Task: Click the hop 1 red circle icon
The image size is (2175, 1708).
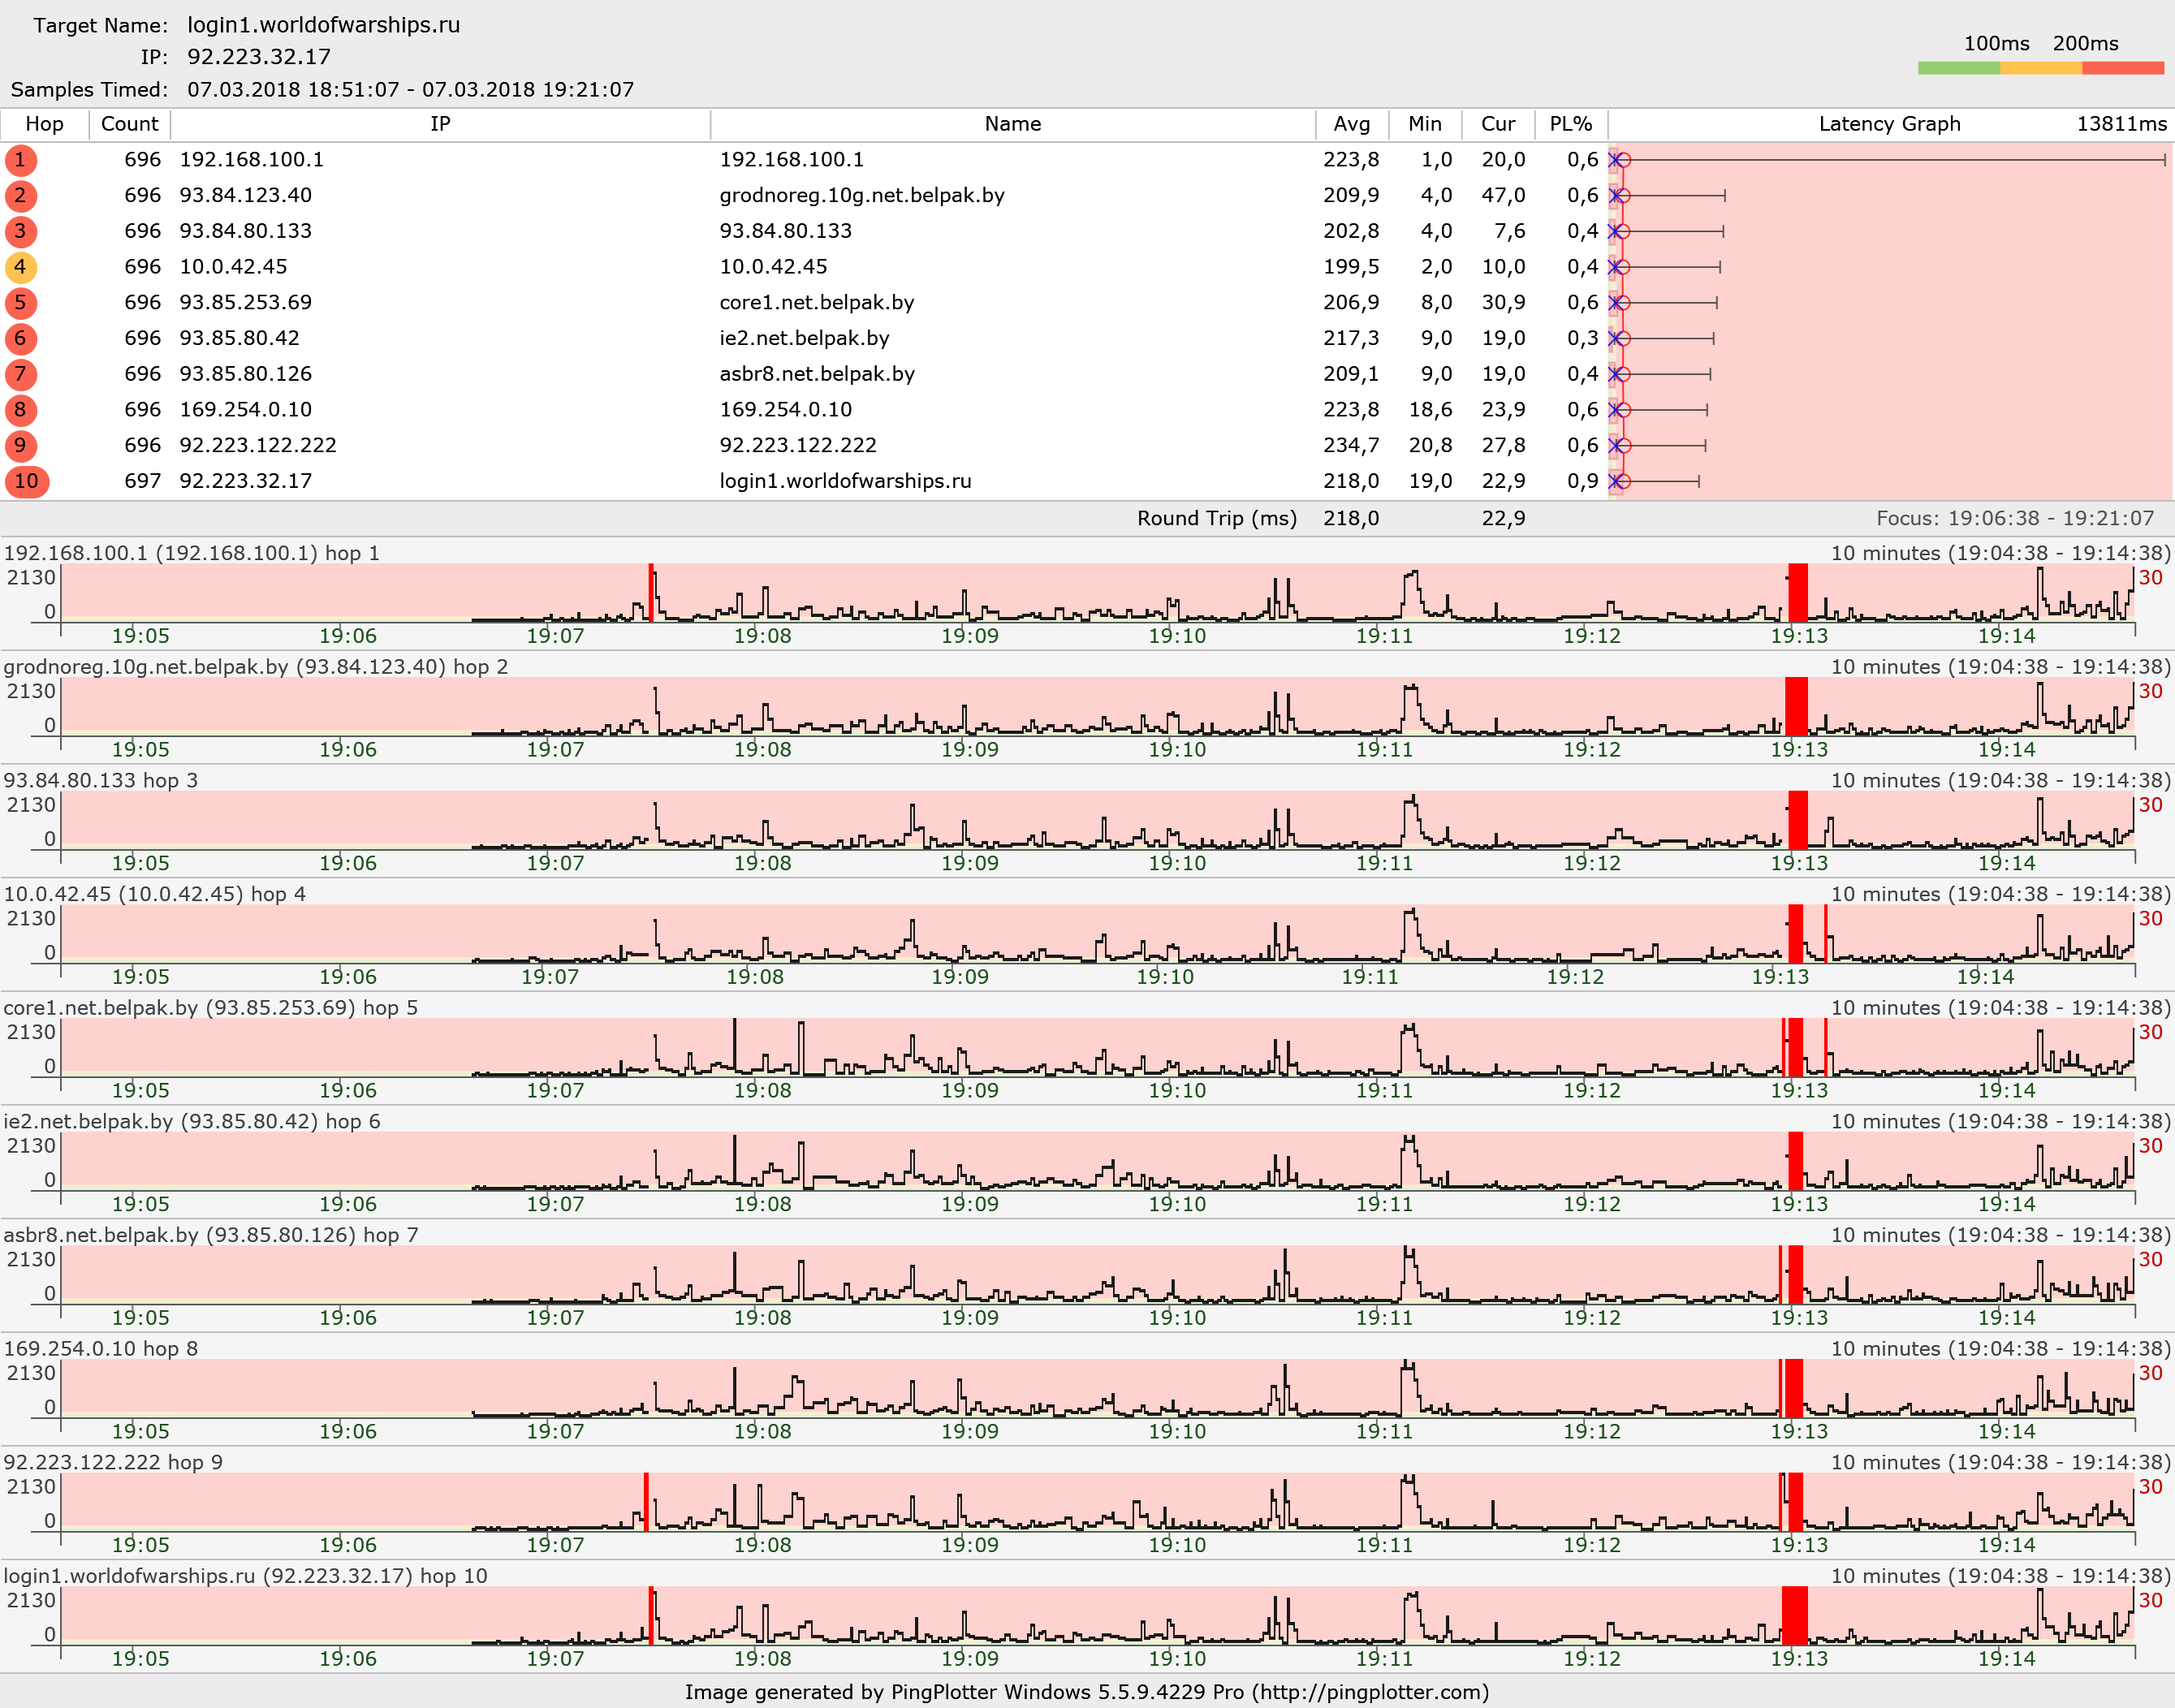Action: pos(21,160)
